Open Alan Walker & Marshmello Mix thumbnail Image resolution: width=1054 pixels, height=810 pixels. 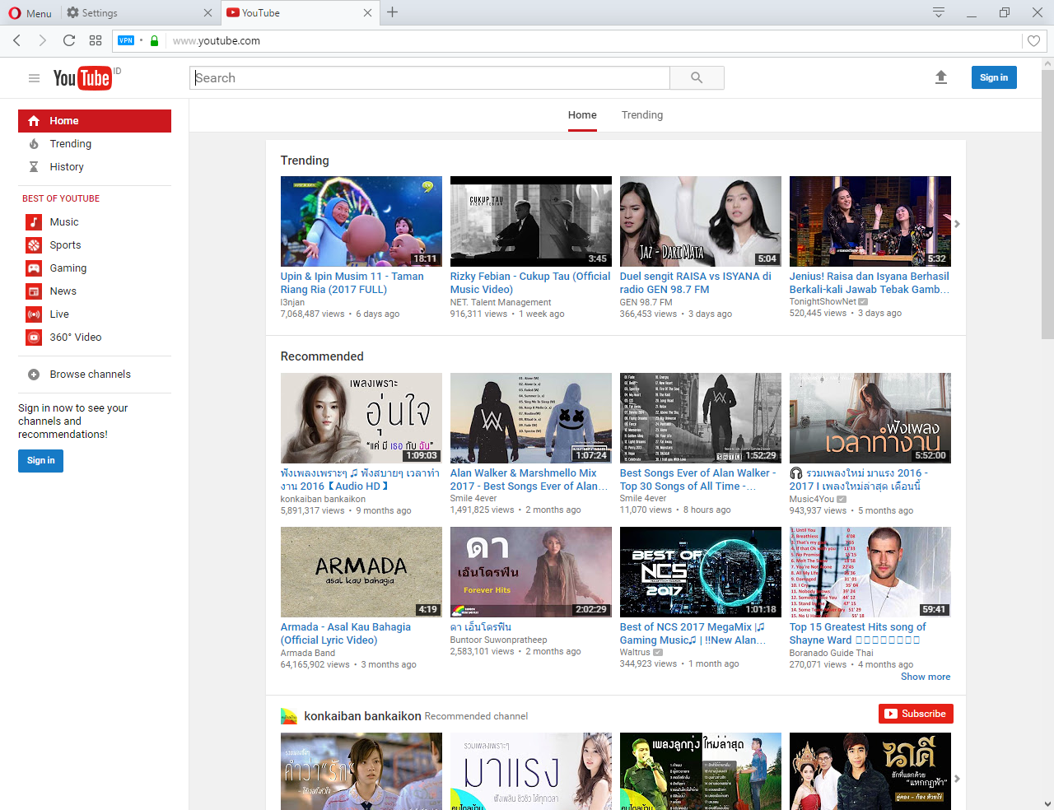coord(530,418)
